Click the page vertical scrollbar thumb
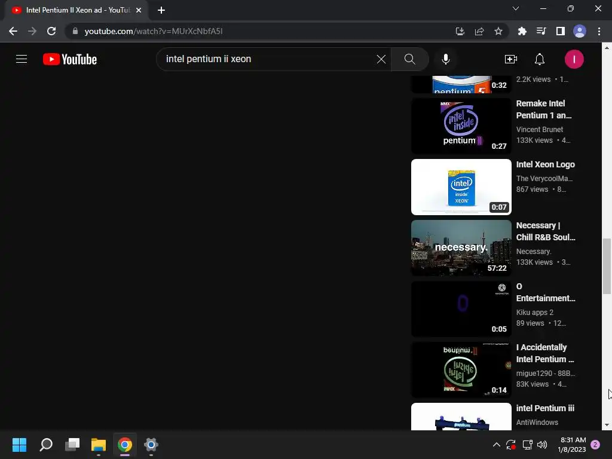The image size is (612, 459). coord(607,266)
